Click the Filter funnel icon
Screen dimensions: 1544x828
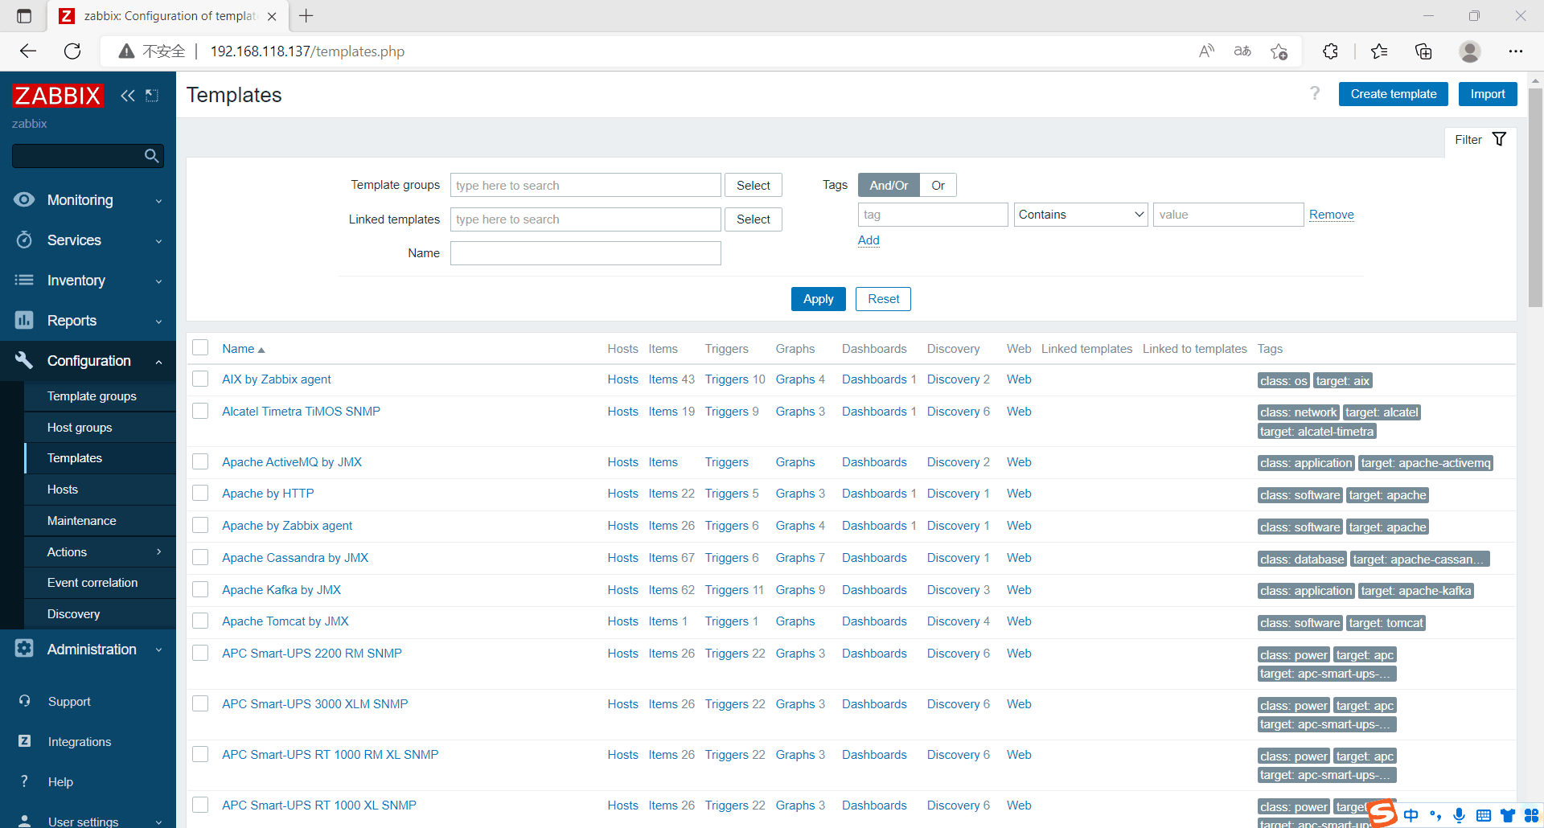1499,139
